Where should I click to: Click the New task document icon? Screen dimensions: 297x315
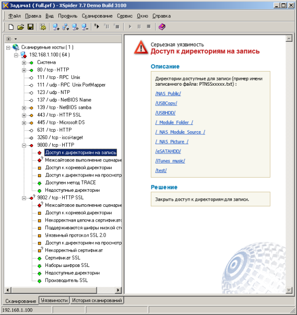click(11, 27)
